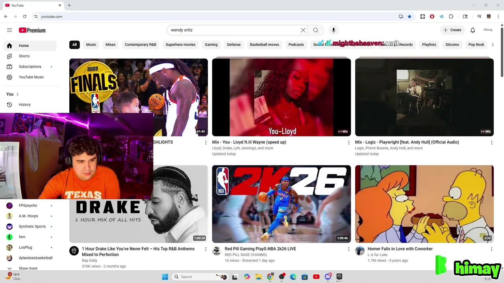Open options for Red Pill Gaming 2k26 video
This screenshot has width=504, height=283.
click(348, 249)
